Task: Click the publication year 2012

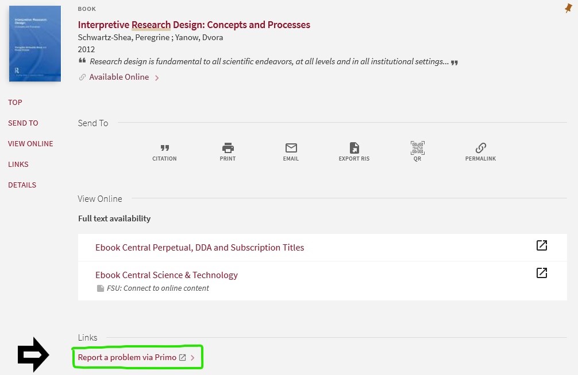Action: 86,49
